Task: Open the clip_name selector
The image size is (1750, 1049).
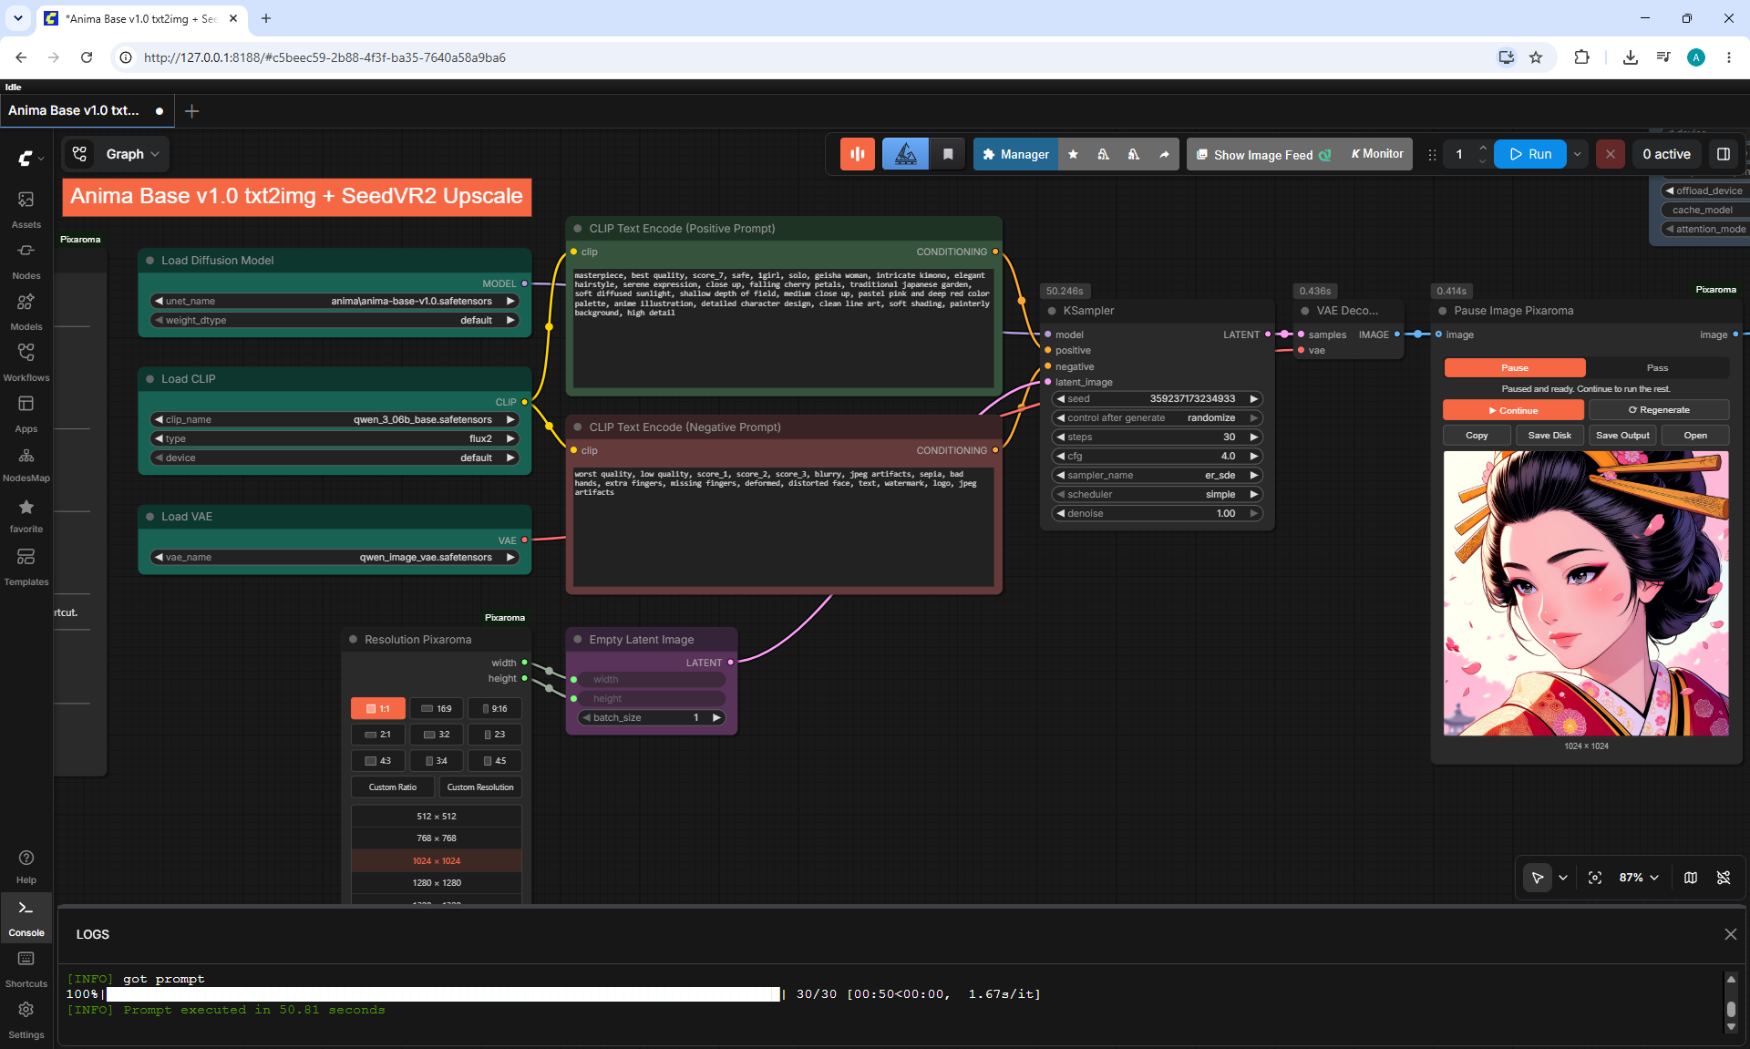Action: coord(335,419)
